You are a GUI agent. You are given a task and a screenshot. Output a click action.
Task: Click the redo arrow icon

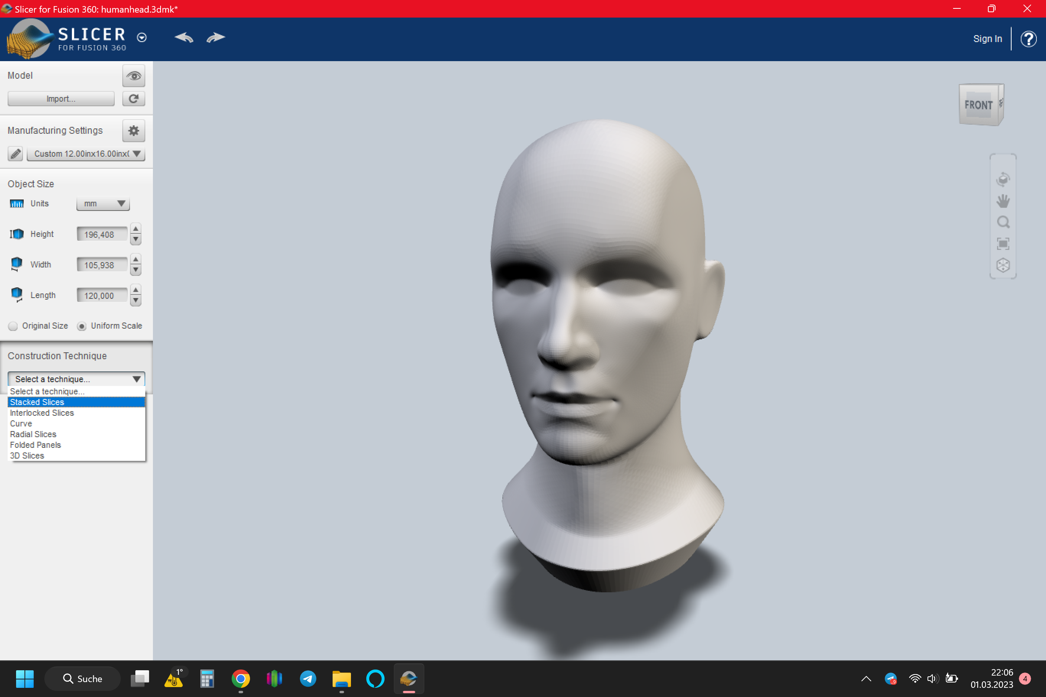(x=216, y=38)
